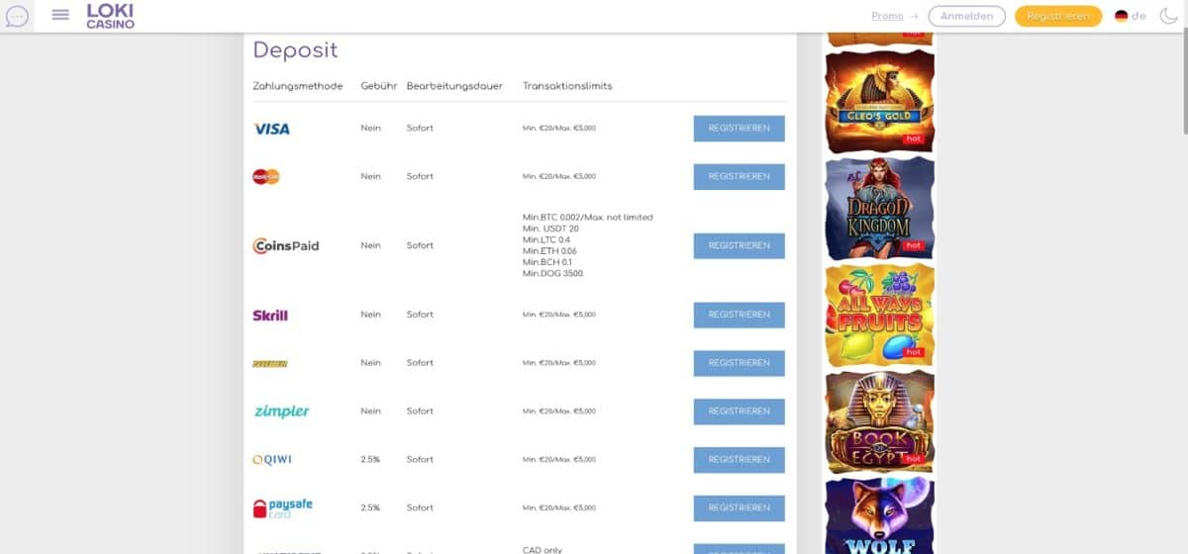Screen dimensions: 1188x554
Task: Register via the paysafecard row button
Action: 739,508
